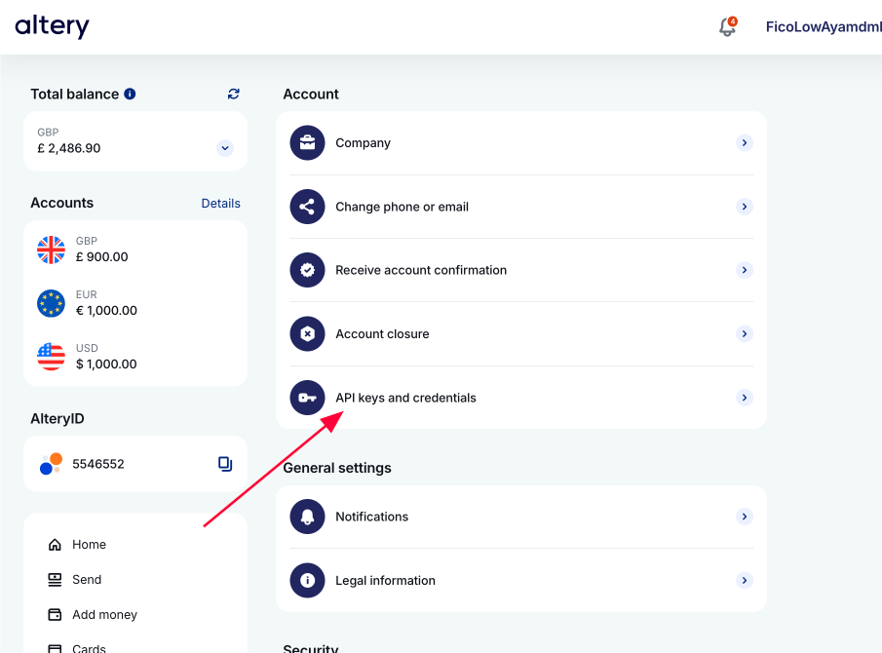Click the Add money wallet icon

[55, 615]
